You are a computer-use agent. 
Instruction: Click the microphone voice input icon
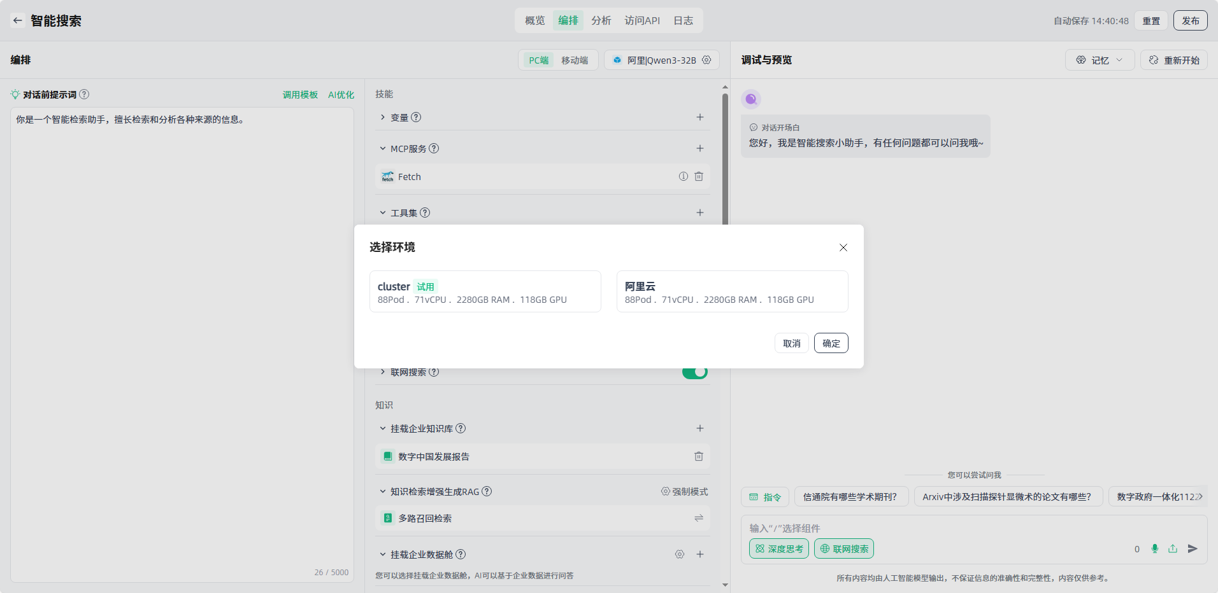click(x=1155, y=548)
